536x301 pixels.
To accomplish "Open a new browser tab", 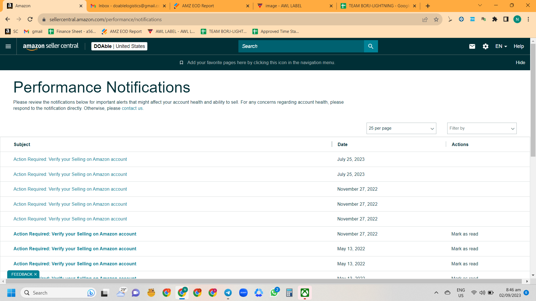I will point(428,6).
